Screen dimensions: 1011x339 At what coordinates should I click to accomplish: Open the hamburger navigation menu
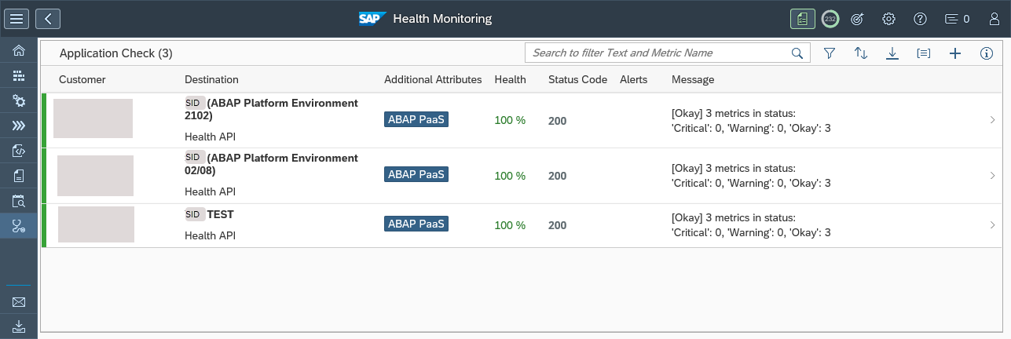(16, 19)
